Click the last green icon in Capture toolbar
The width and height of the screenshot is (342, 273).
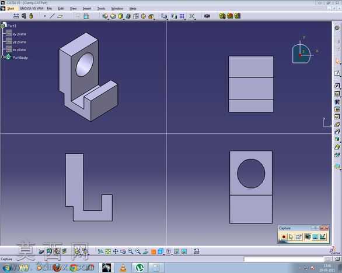pos(323,237)
